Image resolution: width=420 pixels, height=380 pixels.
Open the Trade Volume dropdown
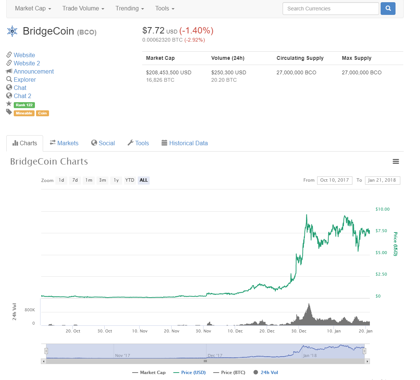pos(83,9)
